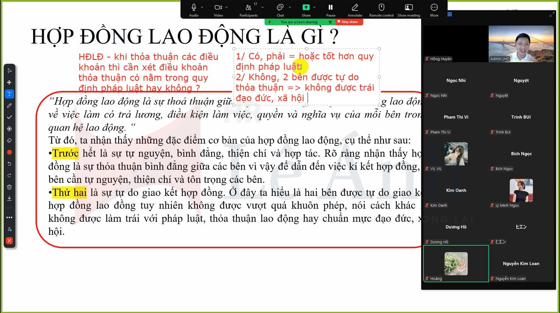Select the Spotlight tool

click(9, 129)
